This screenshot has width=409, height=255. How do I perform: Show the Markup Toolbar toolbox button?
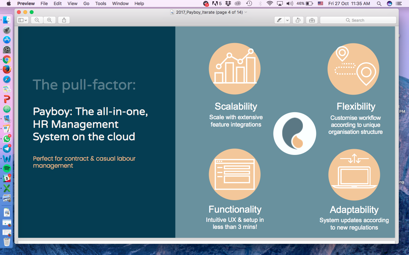coord(312,20)
